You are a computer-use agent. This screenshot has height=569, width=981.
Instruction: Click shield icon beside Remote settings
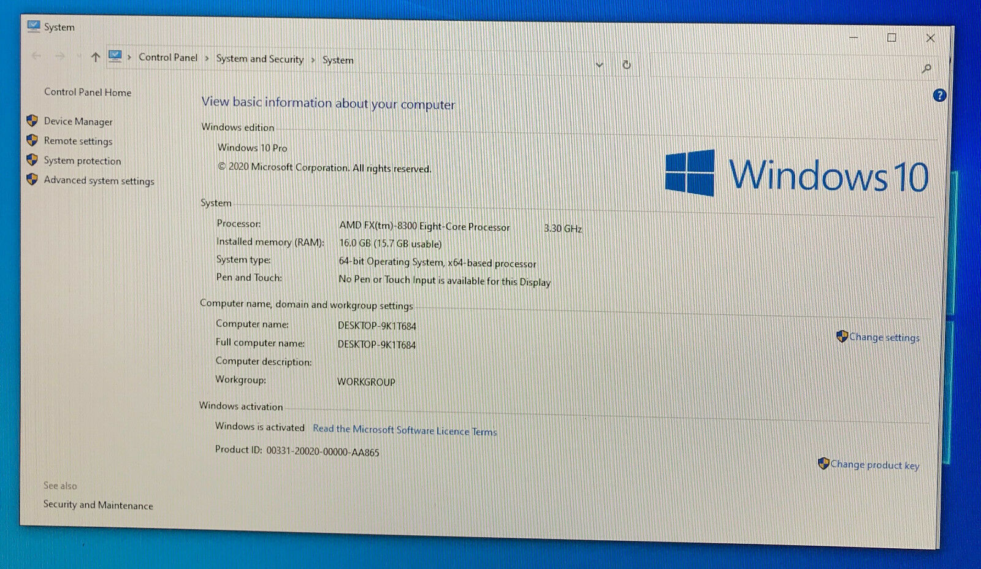pos(32,140)
